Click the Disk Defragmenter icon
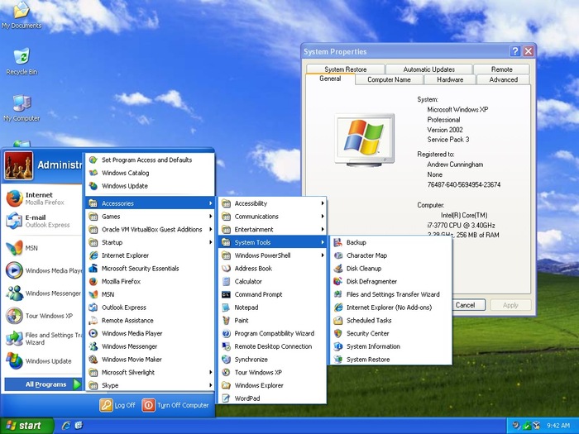 pyautogui.click(x=339, y=281)
